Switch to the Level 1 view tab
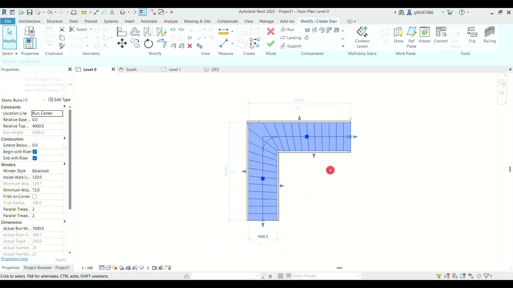The image size is (513, 288). (x=175, y=70)
